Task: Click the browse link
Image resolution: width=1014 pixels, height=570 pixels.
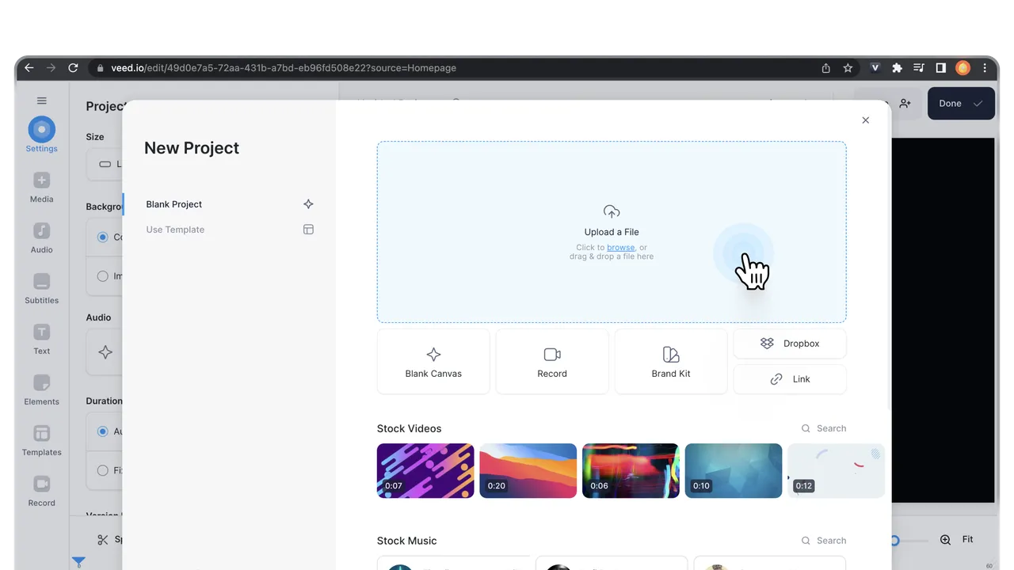Action: [620, 247]
